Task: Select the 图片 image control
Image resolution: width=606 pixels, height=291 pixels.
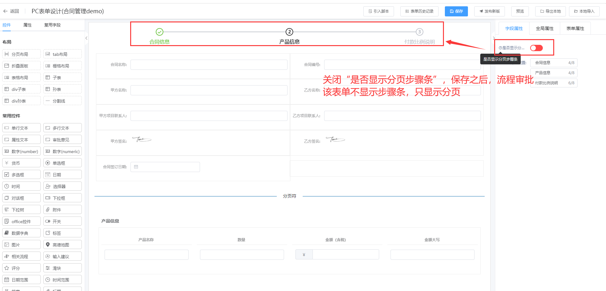Action: click(21, 245)
